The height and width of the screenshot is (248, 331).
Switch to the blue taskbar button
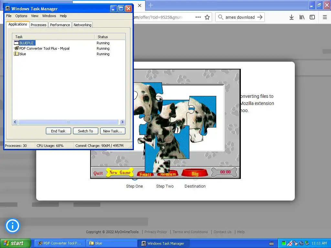[x=112, y=243]
